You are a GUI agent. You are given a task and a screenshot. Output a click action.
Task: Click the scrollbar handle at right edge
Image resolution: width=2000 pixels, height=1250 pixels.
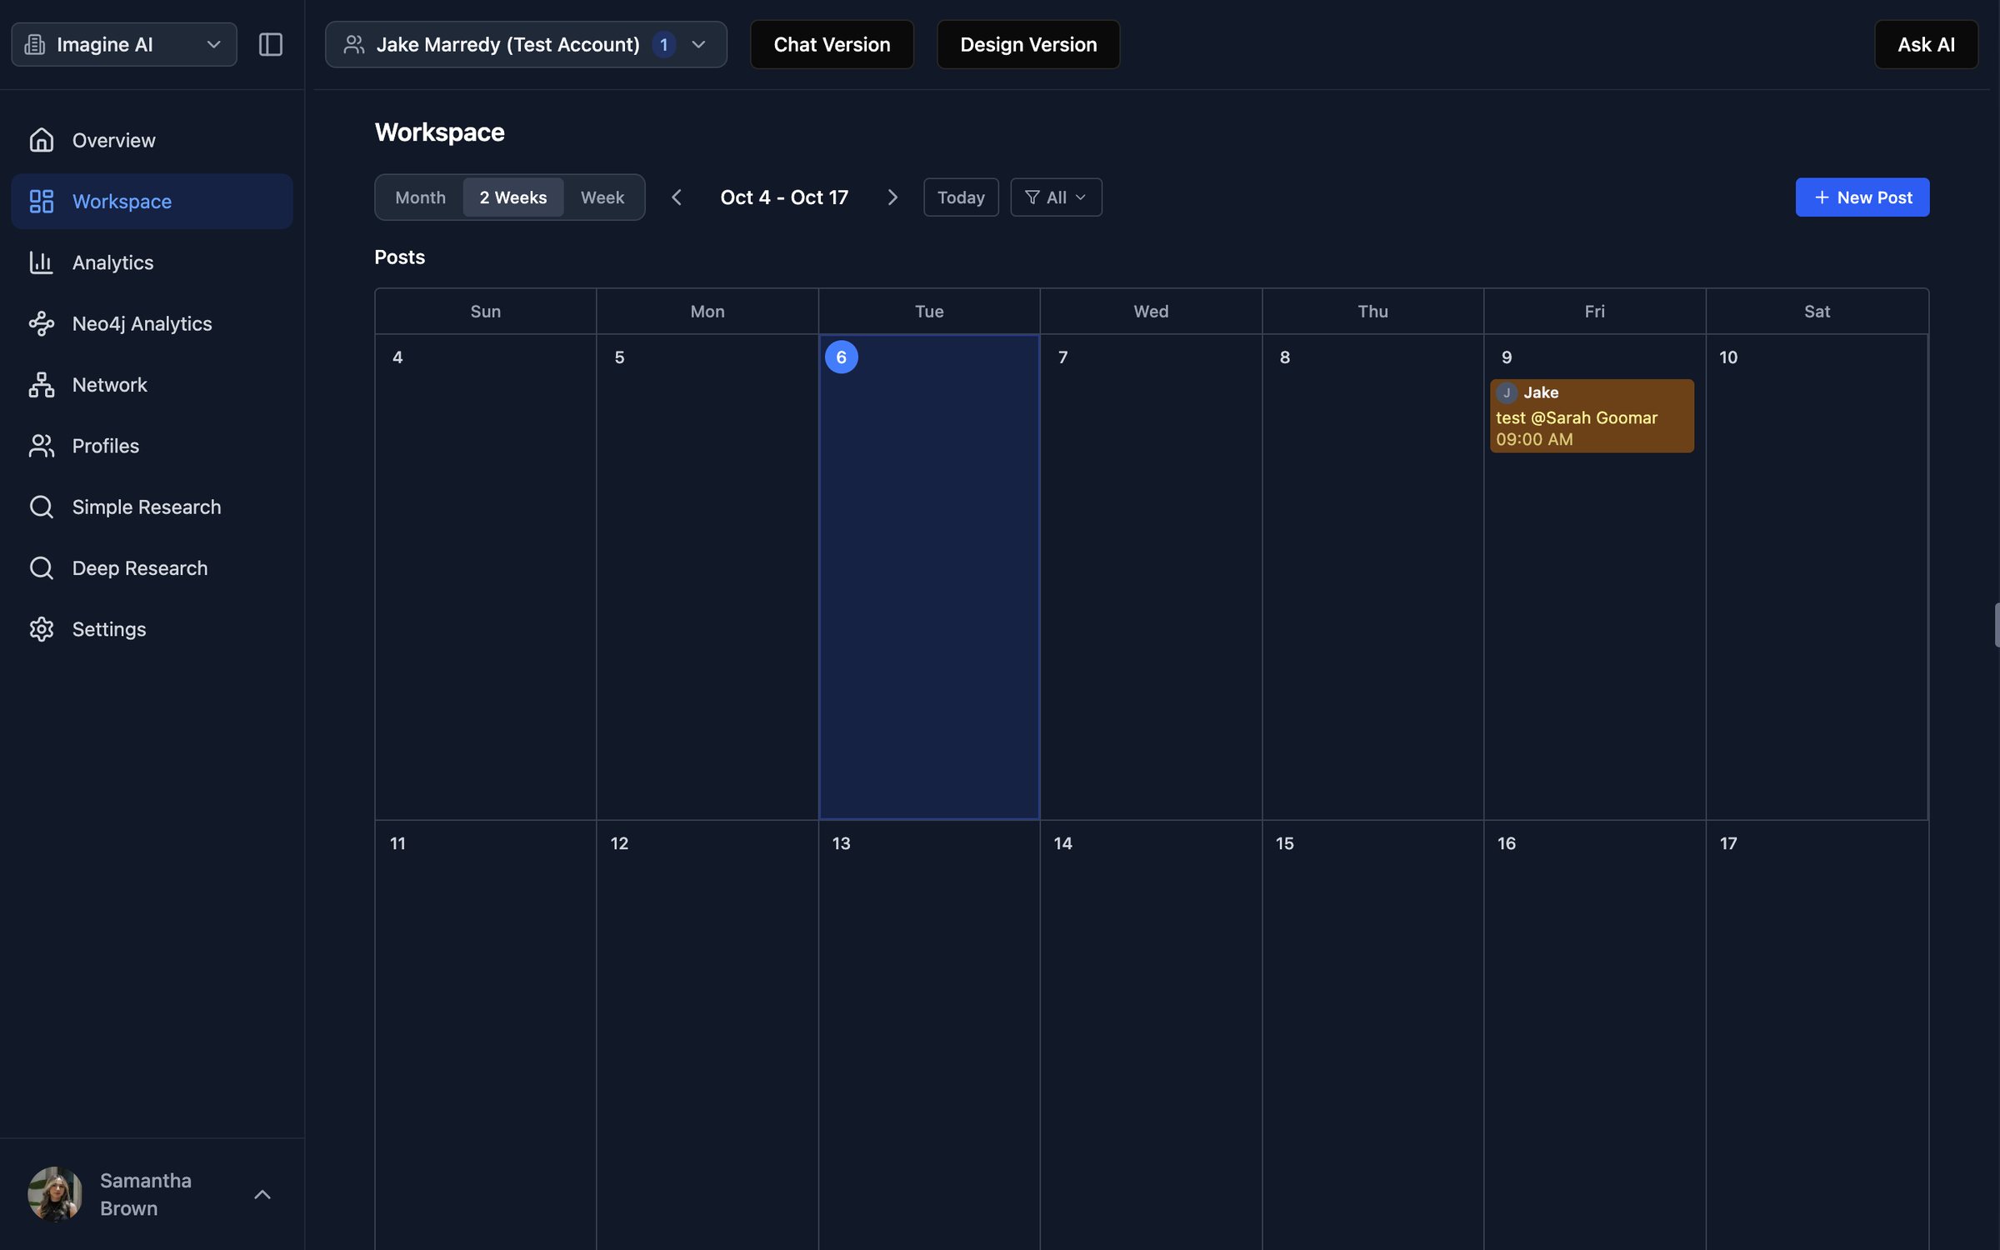point(1997,625)
